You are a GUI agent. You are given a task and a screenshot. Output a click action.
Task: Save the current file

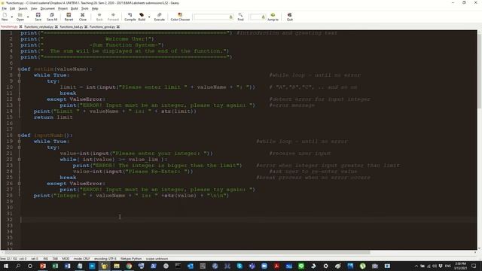[38, 17]
